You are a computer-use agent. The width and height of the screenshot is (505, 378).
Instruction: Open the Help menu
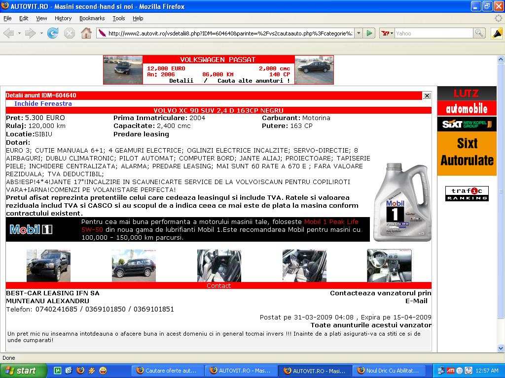(138, 18)
